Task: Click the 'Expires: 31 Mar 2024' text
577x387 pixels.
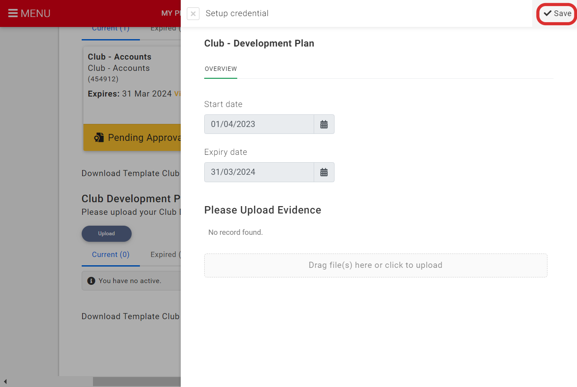Action: [x=130, y=94]
